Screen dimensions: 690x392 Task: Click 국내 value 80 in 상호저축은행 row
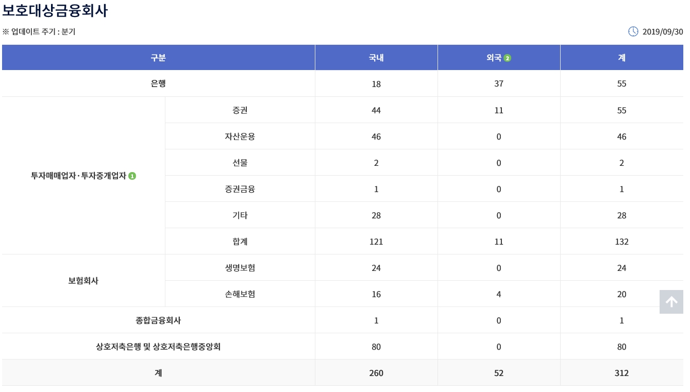pyautogui.click(x=376, y=347)
